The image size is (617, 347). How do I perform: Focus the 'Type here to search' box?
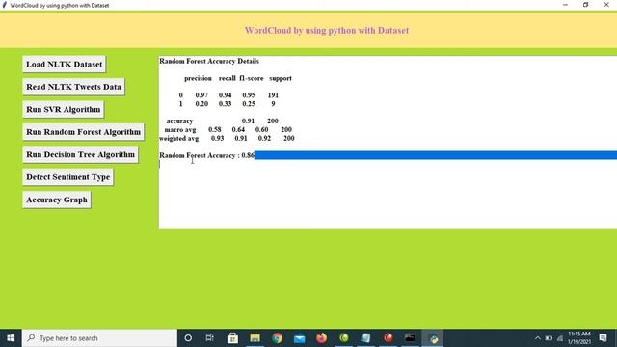tap(99, 338)
